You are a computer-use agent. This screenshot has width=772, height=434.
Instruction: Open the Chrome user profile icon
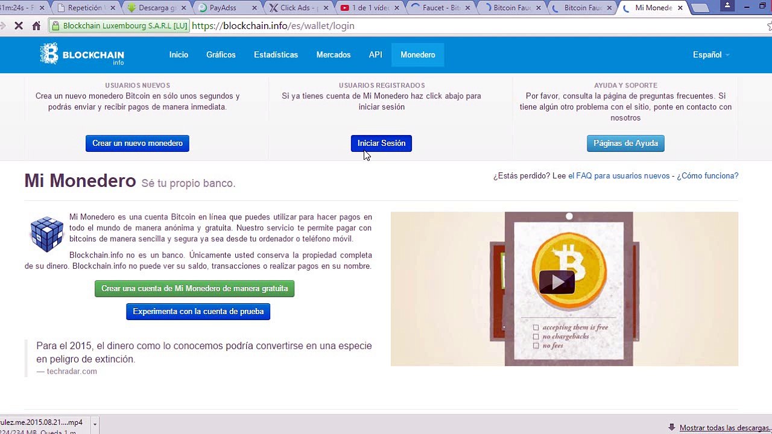[x=727, y=5]
